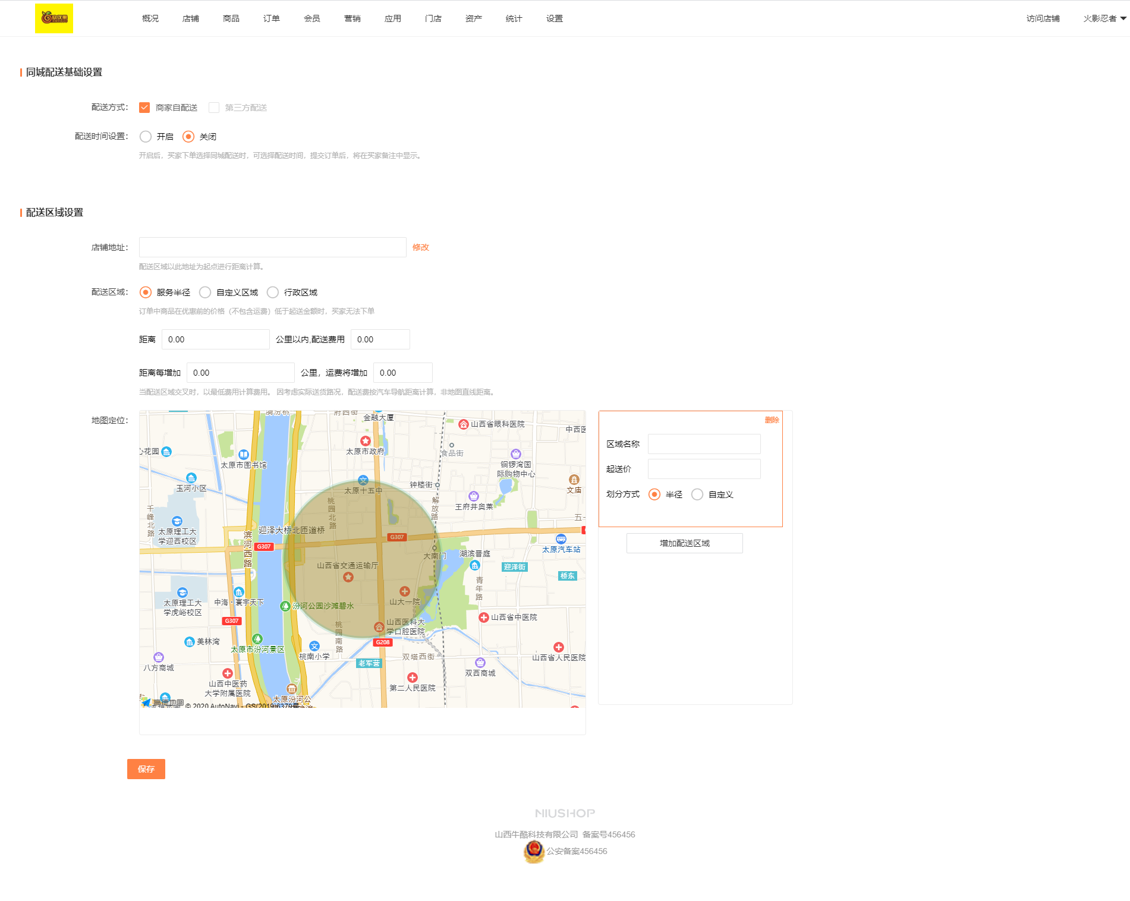This screenshot has height=901, width=1130.
Task: Open the 营销 menu
Action: click(x=352, y=18)
